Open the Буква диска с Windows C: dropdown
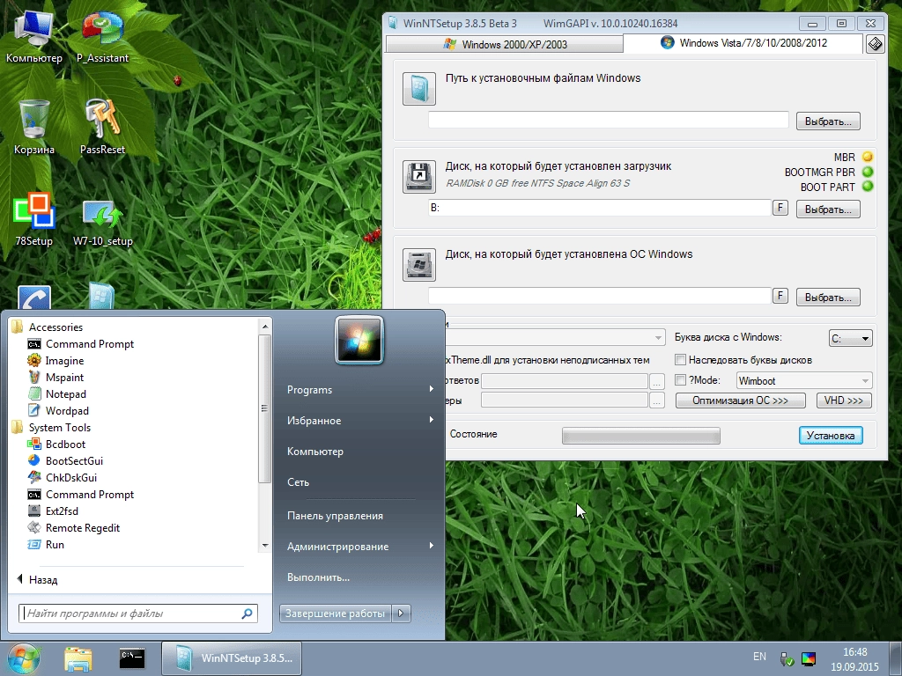The image size is (902, 676). tap(850, 338)
